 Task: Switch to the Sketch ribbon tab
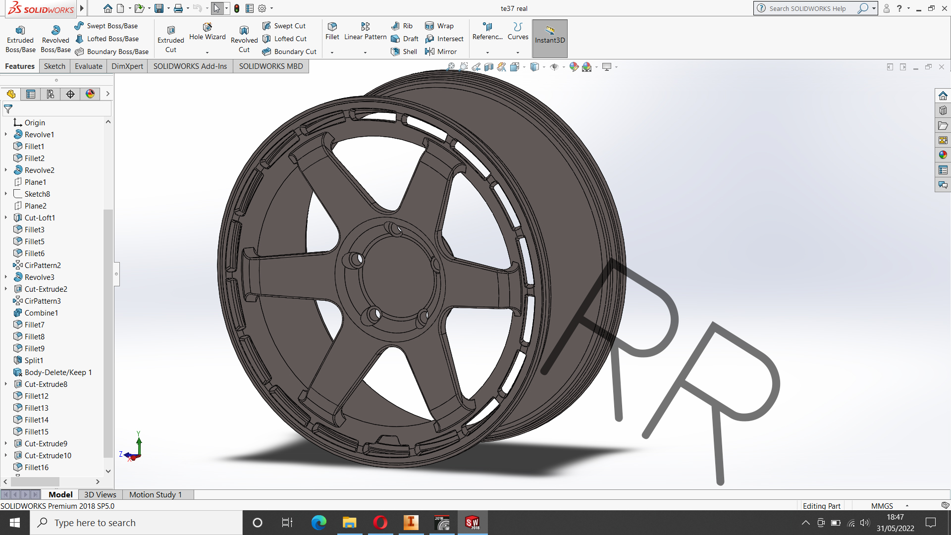click(x=54, y=66)
